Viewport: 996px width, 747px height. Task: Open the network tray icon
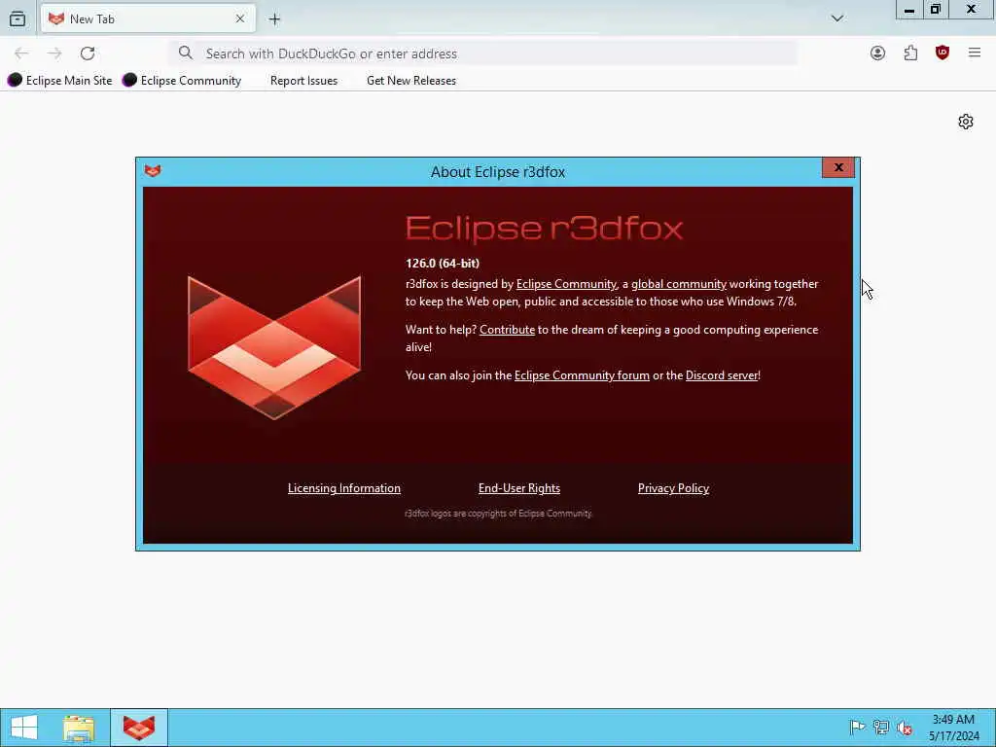tap(880, 728)
